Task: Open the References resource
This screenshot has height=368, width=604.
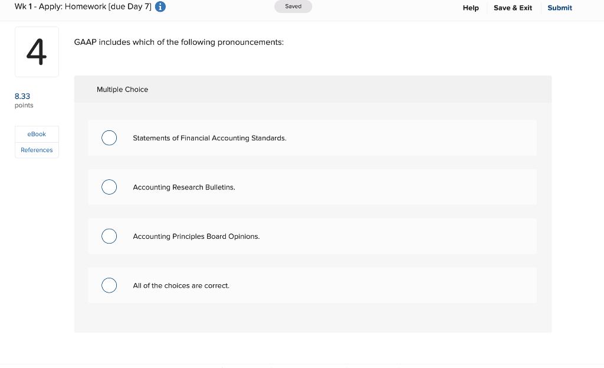Action: click(x=37, y=150)
